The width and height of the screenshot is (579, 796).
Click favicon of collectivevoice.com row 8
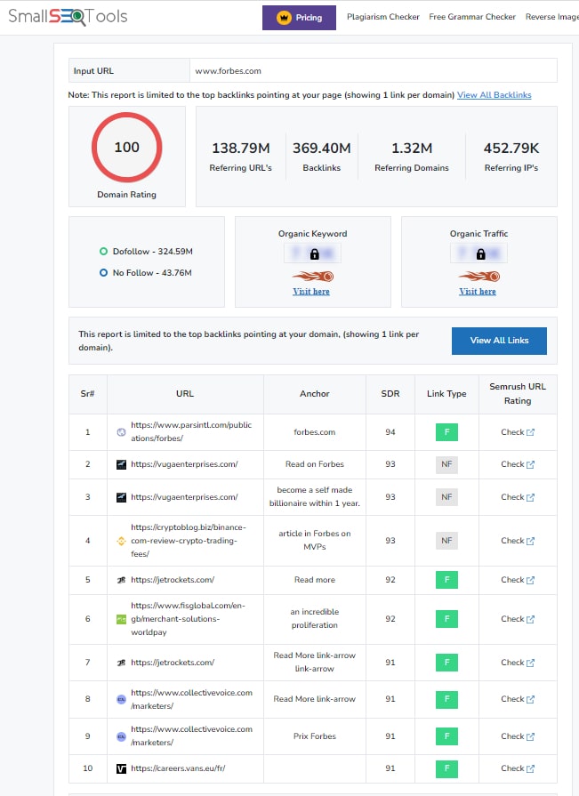tap(121, 700)
